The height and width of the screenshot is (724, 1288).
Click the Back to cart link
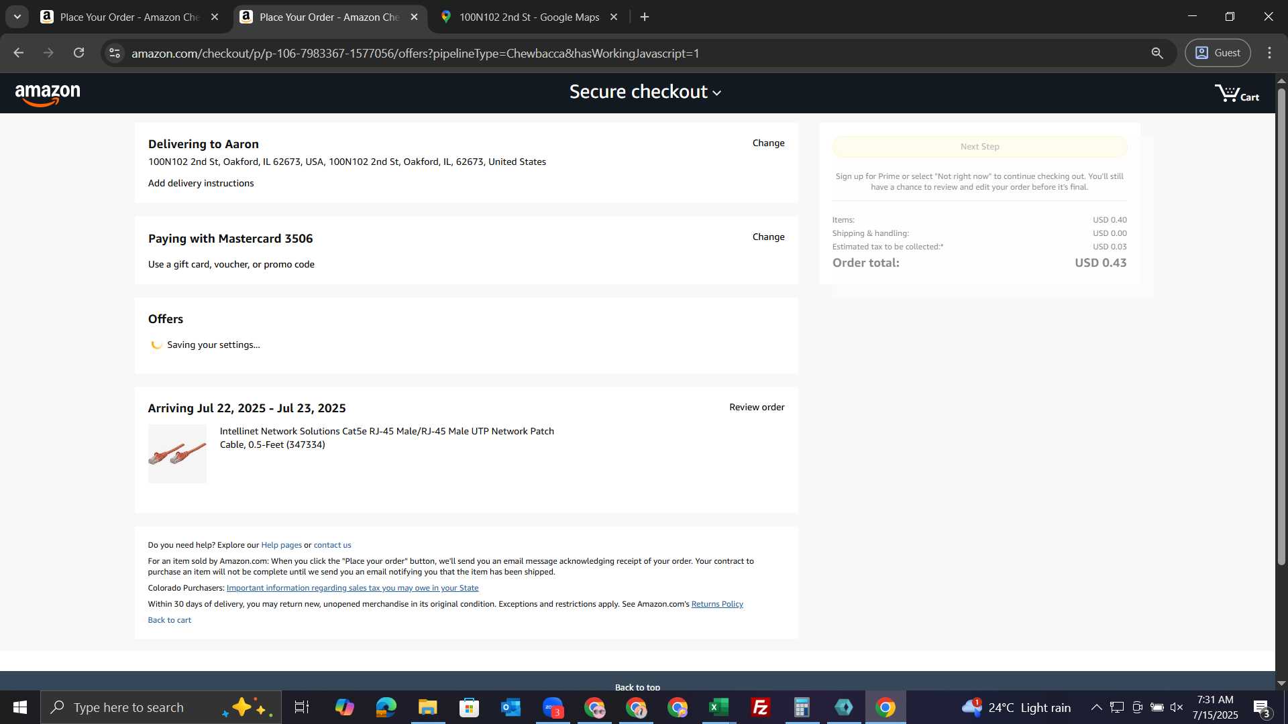coord(169,620)
